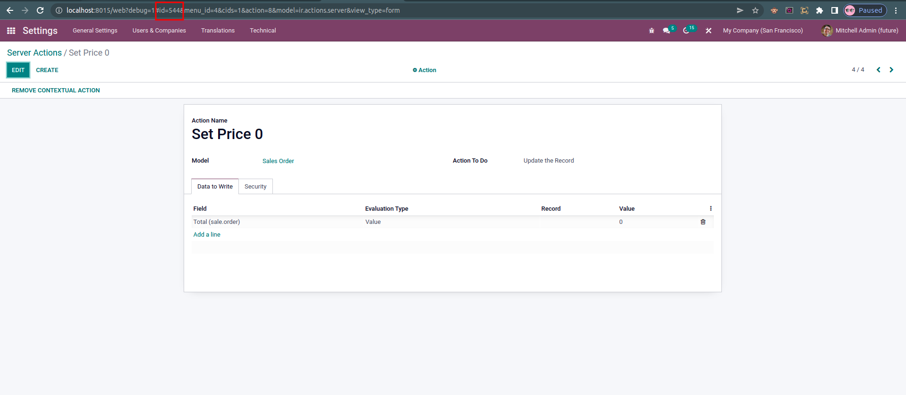Open Chrome three-dot menu
906x395 pixels.
coord(896,10)
